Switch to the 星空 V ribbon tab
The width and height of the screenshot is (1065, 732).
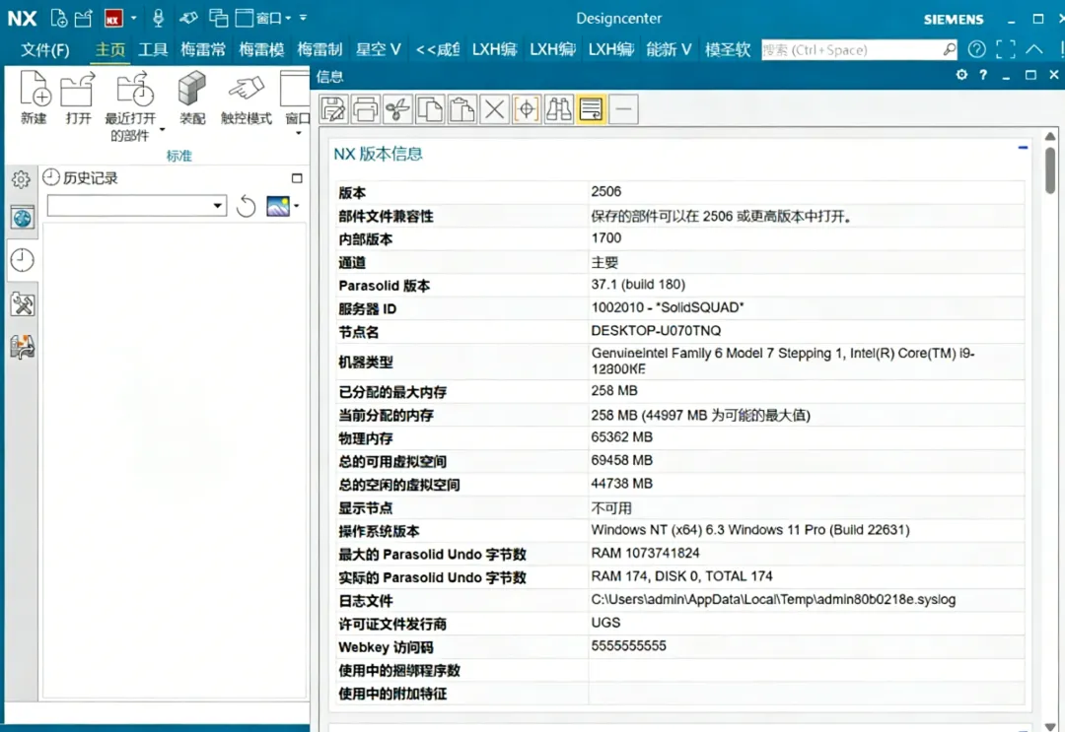pyautogui.click(x=379, y=49)
